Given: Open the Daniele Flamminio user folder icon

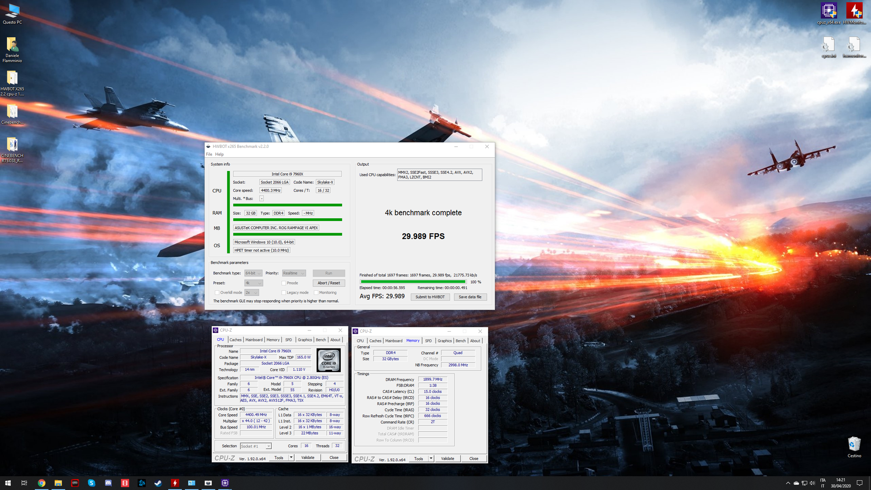Looking at the screenshot, I should click(x=12, y=50).
